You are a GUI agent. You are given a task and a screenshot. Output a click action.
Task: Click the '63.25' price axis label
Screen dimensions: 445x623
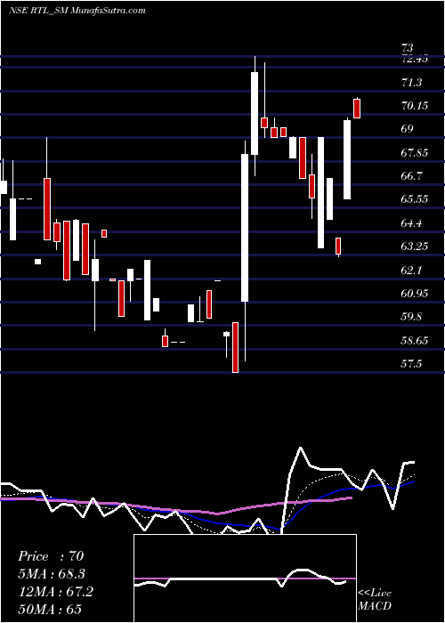(x=415, y=247)
